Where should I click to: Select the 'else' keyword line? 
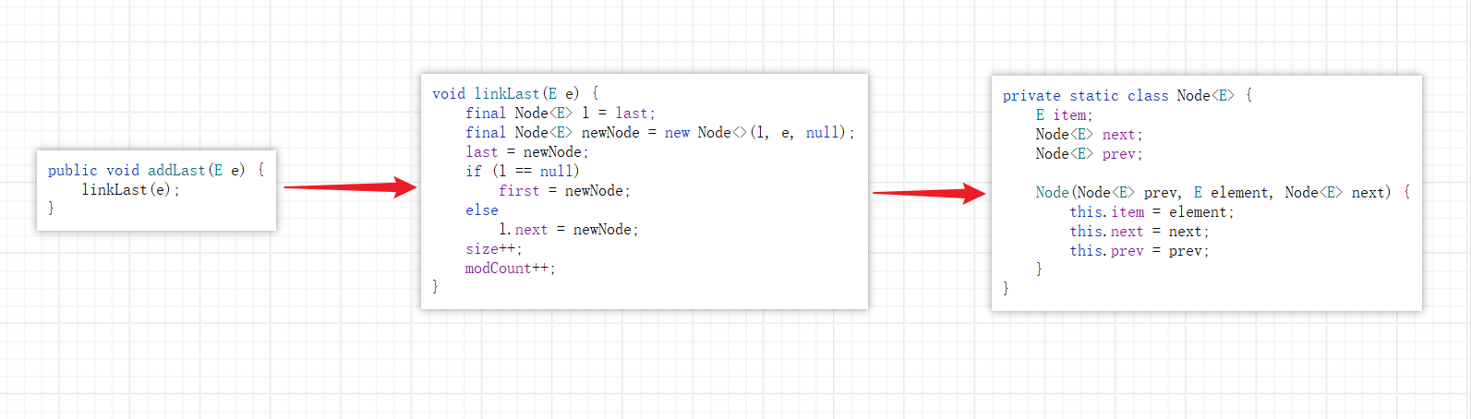click(x=482, y=209)
